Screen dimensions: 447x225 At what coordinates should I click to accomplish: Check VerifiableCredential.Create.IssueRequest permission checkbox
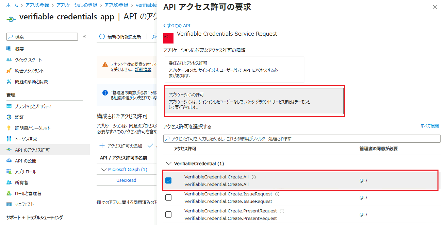coord(168,197)
